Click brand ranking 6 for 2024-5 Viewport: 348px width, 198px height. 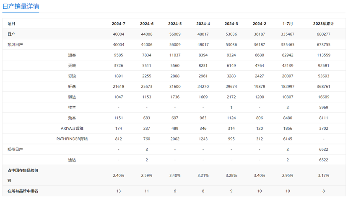click(x=175, y=191)
